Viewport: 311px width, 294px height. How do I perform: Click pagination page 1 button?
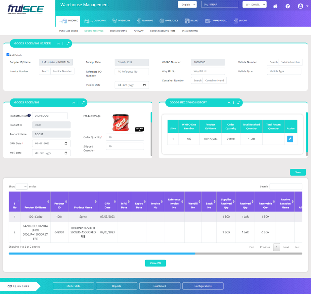tap(277, 247)
